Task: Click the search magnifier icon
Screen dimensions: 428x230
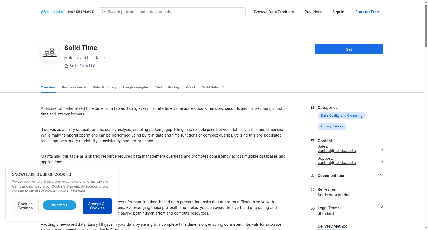Action: pos(104,12)
